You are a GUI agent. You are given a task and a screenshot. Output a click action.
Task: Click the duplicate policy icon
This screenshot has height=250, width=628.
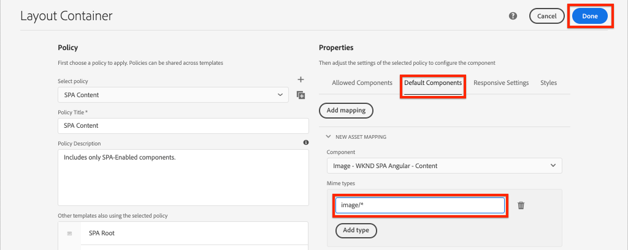click(x=301, y=95)
